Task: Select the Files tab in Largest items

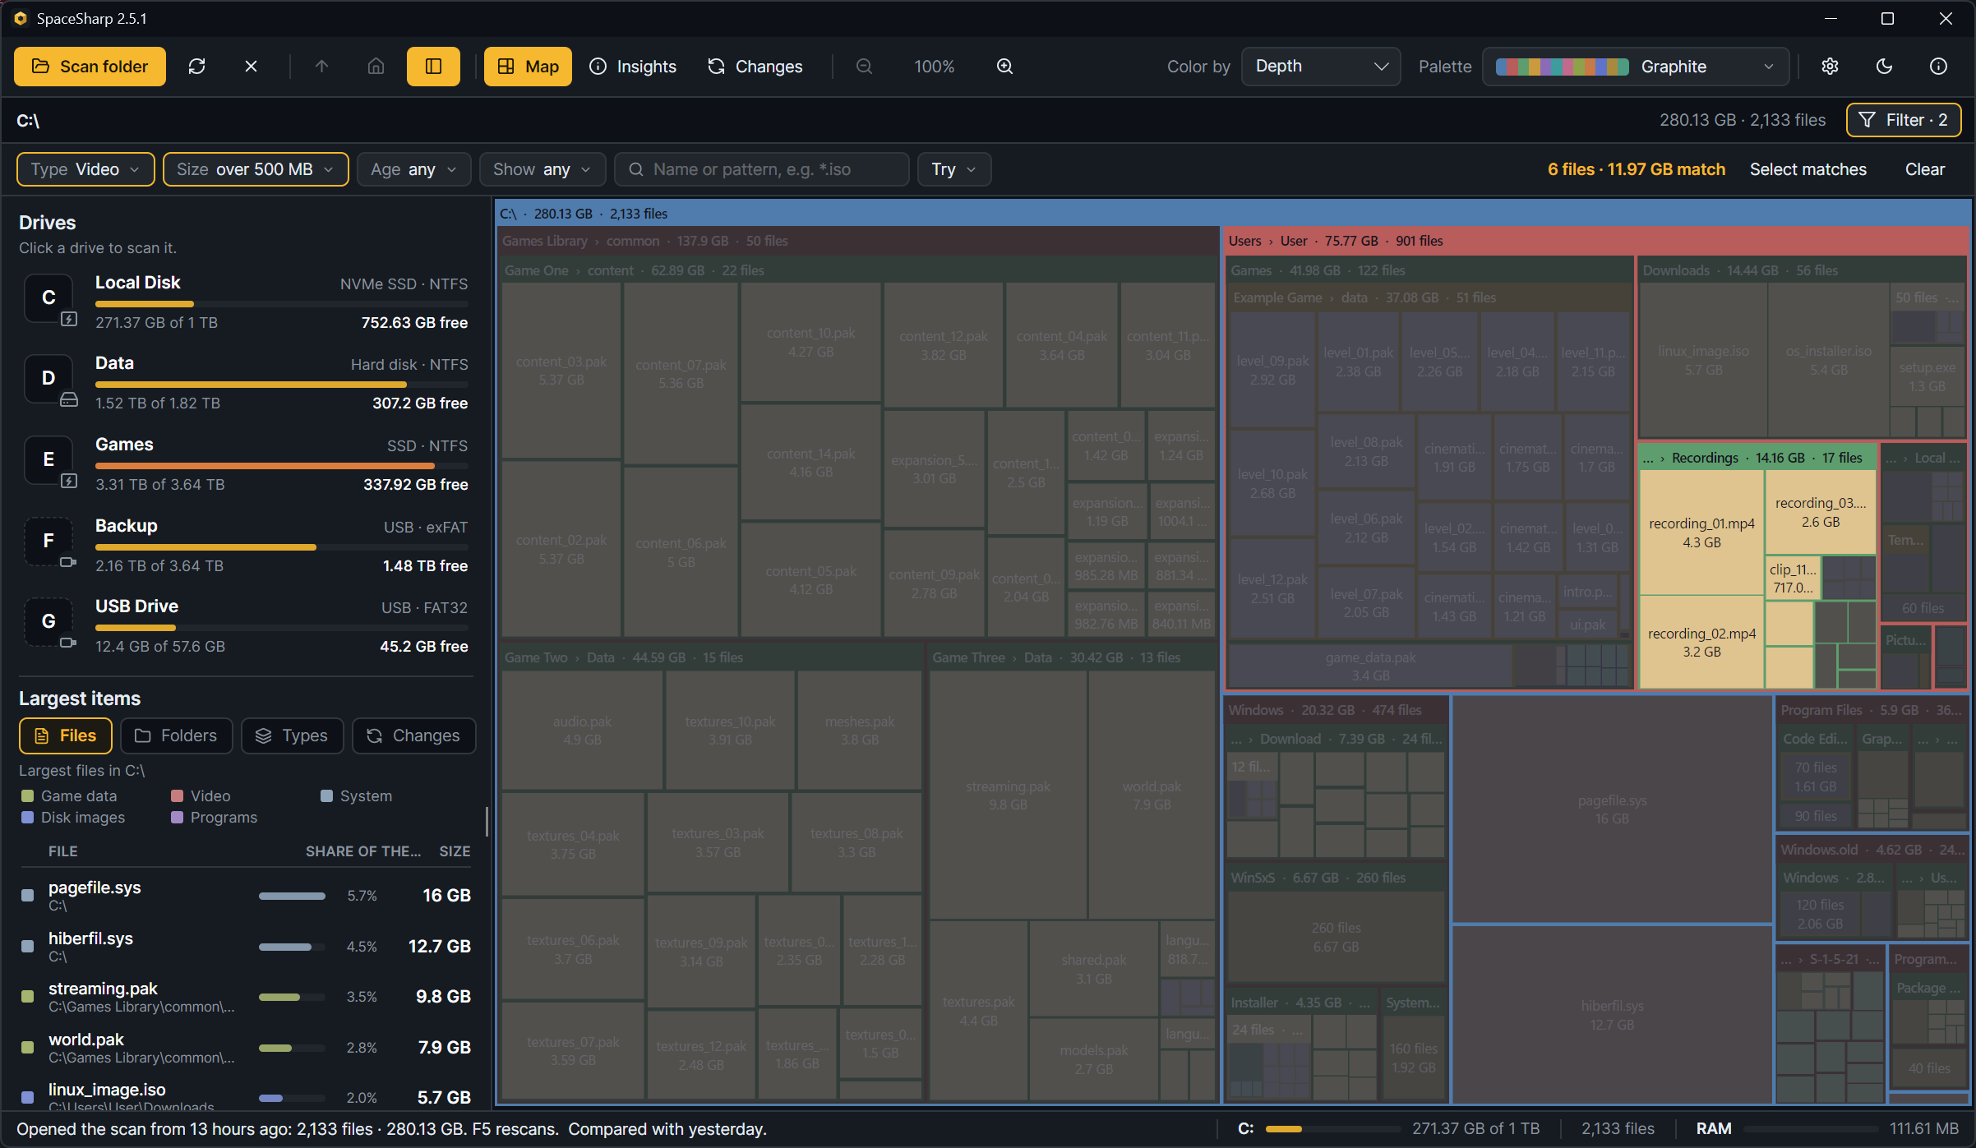Action: tap(66, 735)
